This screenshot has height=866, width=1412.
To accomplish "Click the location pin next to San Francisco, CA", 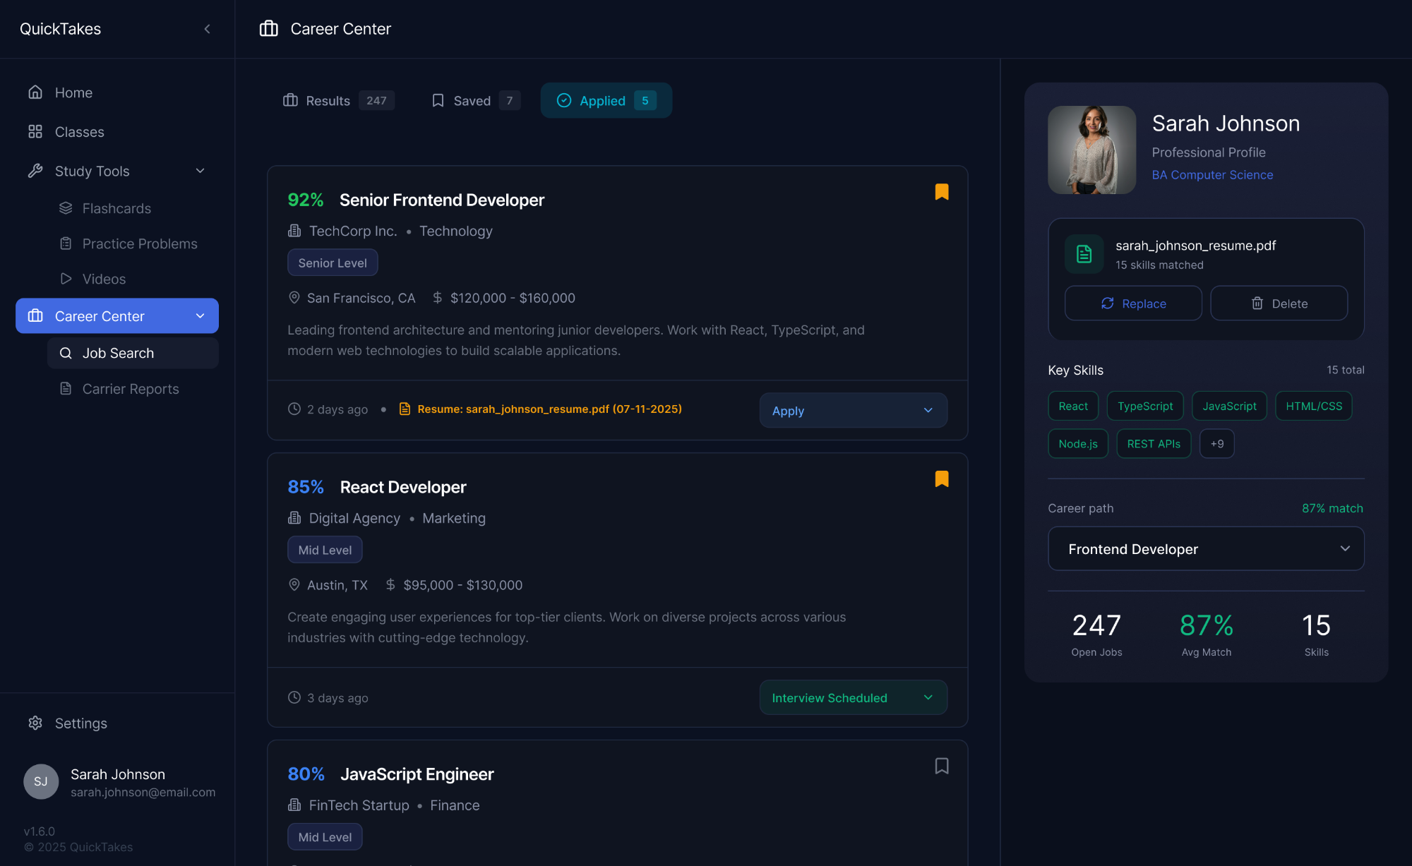I will pos(294,298).
